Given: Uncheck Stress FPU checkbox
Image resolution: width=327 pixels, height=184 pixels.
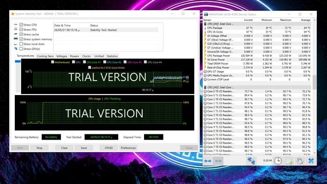Looking at the screenshot, I should 21,30.
